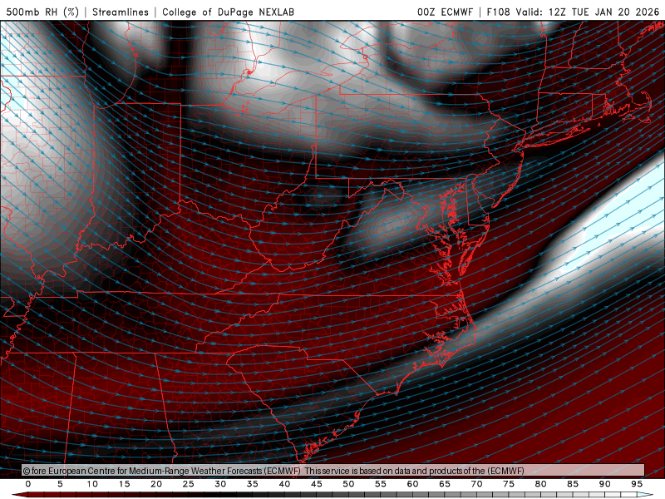This screenshot has width=665, height=499.
Task: Click the "50" humidity scale label
Action: coord(348,484)
